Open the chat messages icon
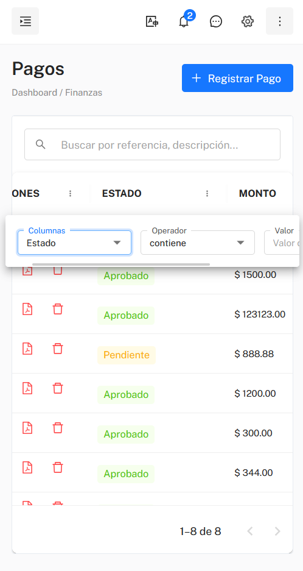The height and width of the screenshot is (571, 303). 216,21
